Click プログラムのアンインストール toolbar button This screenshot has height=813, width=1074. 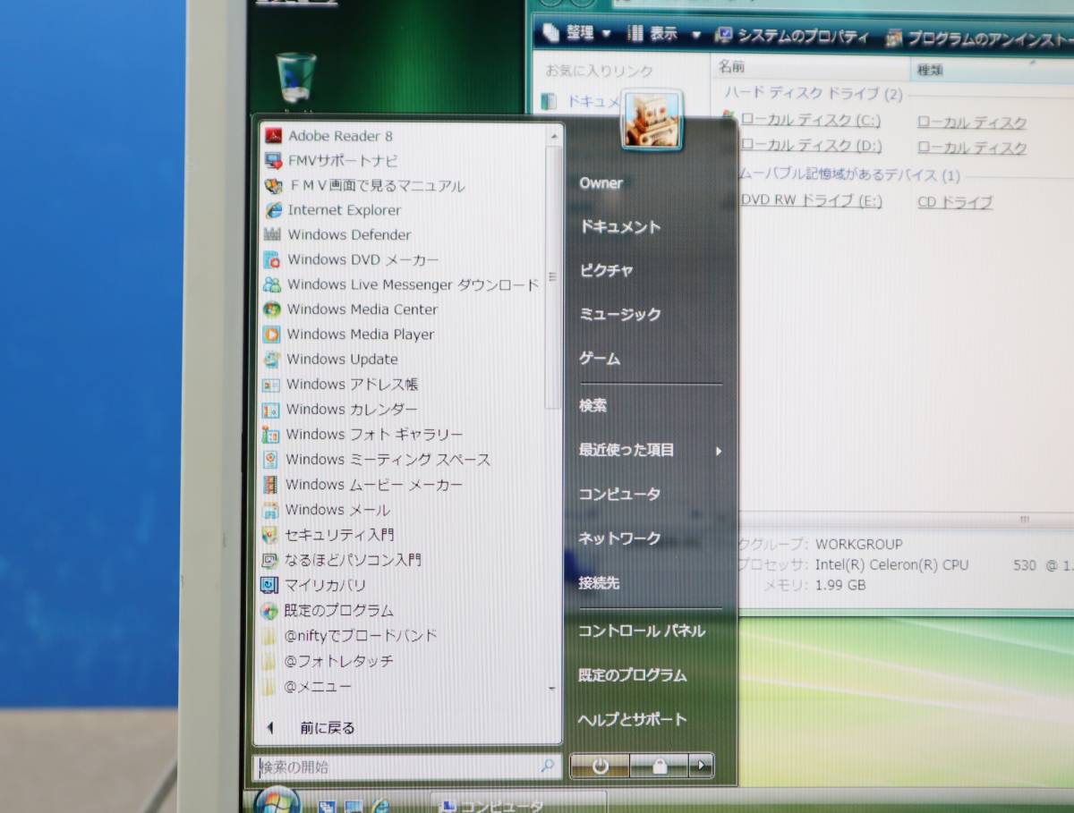point(978,38)
